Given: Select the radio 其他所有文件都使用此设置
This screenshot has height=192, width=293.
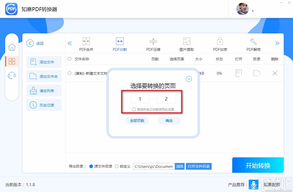Looking at the screenshot, I should click(x=134, y=109).
